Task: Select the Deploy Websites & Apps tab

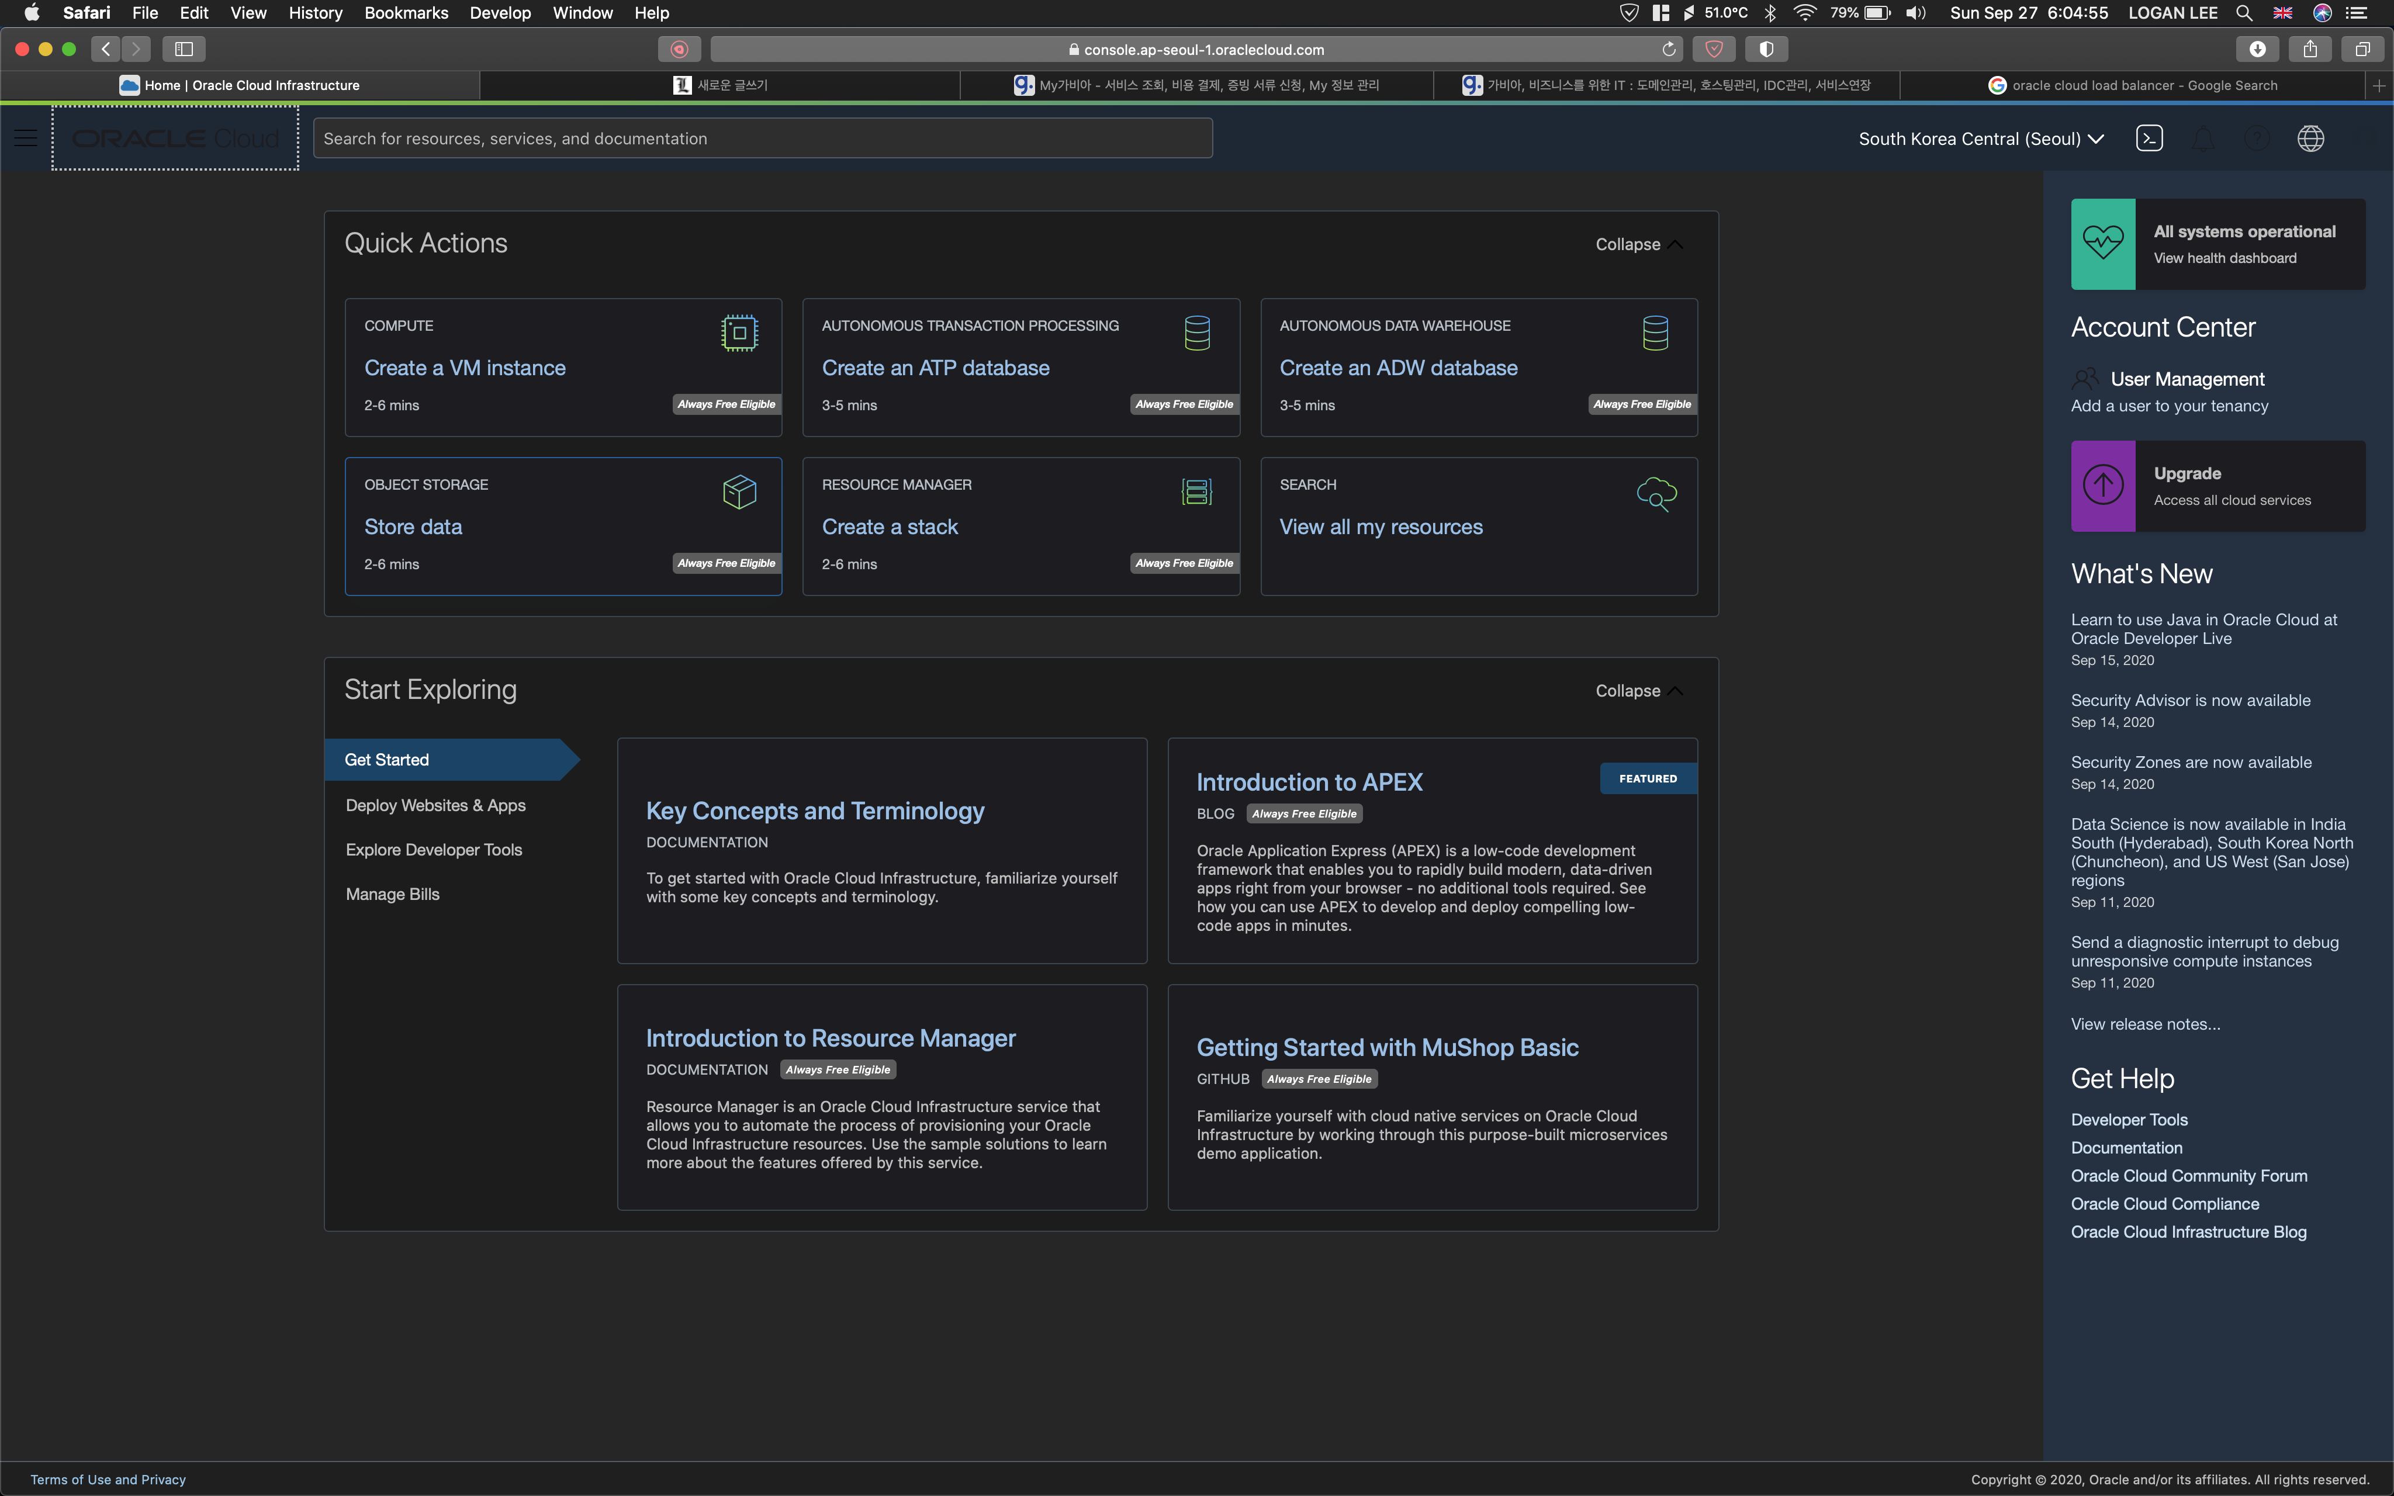Action: [435, 805]
